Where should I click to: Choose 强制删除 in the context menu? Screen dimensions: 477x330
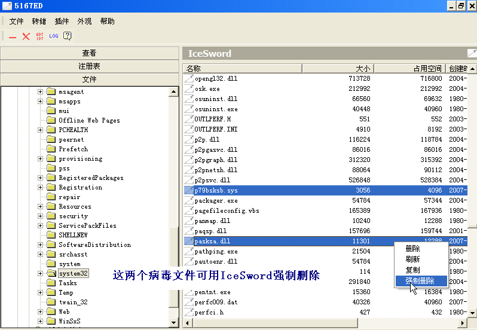pos(421,281)
